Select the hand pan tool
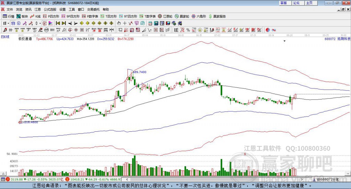 point(119,23)
